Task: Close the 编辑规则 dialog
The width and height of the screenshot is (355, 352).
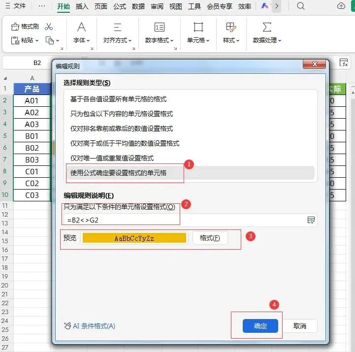Action: [x=314, y=64]
